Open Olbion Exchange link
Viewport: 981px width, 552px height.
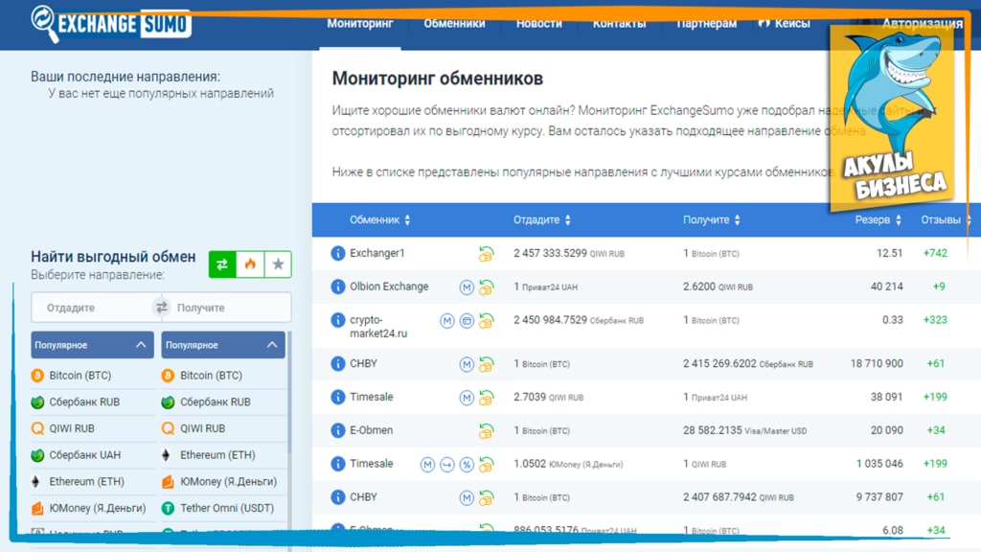pos(389,287)
